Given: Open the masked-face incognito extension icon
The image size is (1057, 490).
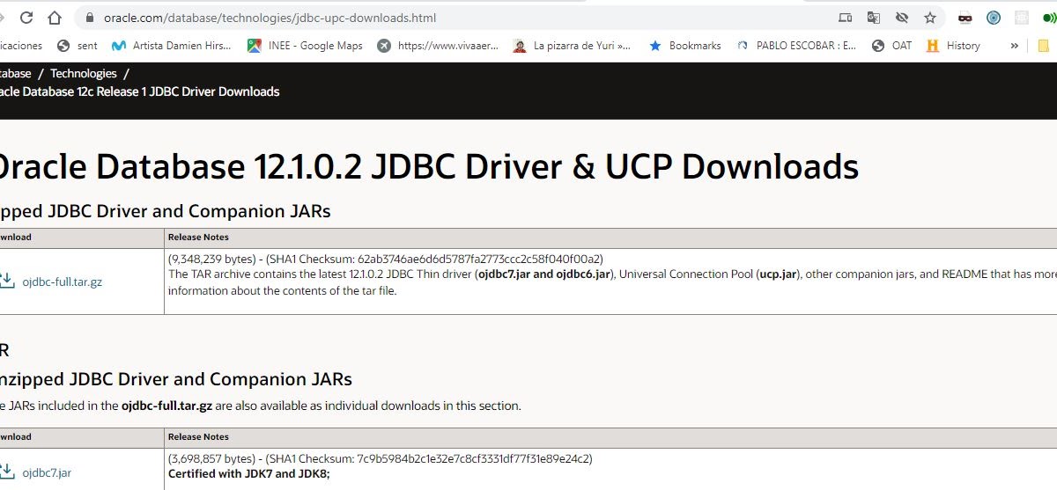Looking at the screenshot, I should point(965,18).
